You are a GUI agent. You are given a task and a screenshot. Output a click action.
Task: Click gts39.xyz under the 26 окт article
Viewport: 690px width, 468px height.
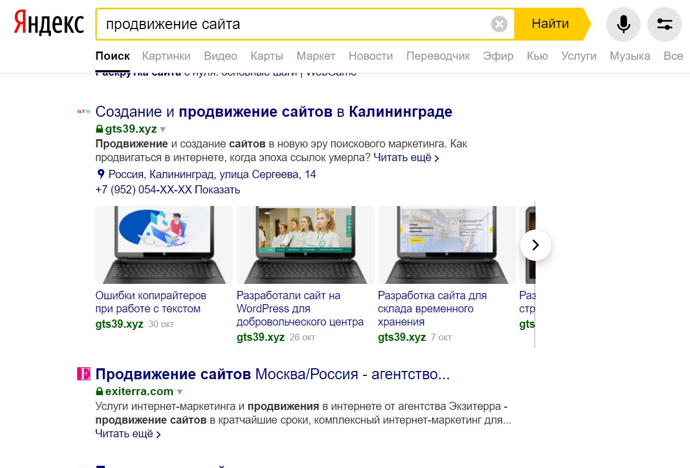[261, 337]
